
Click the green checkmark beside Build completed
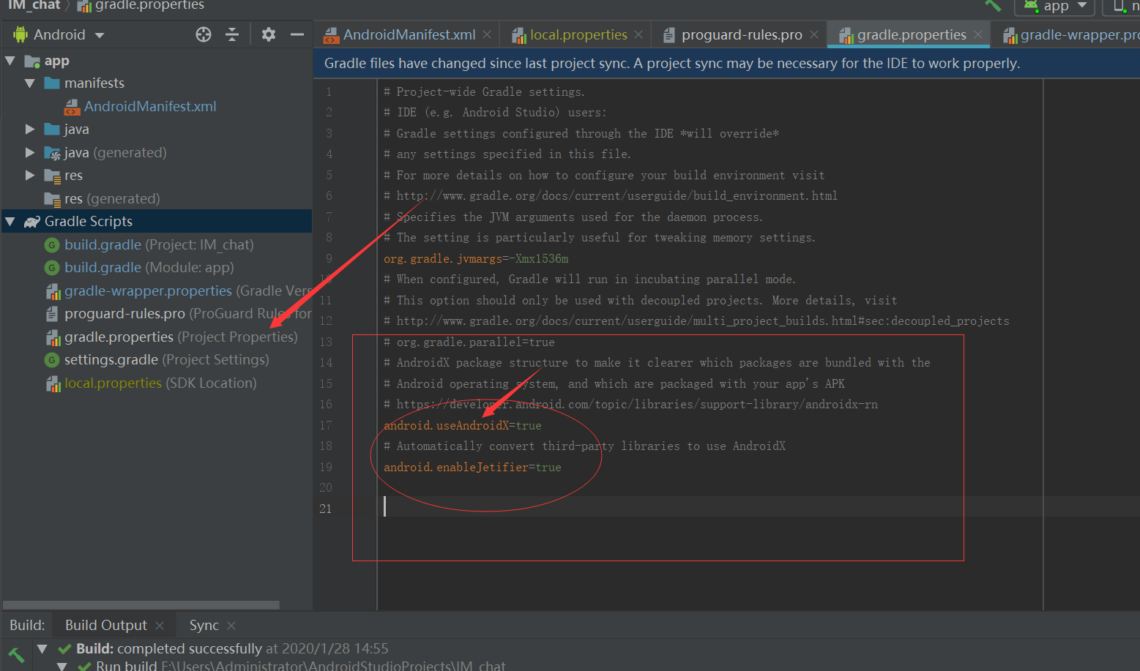[64, 648]
